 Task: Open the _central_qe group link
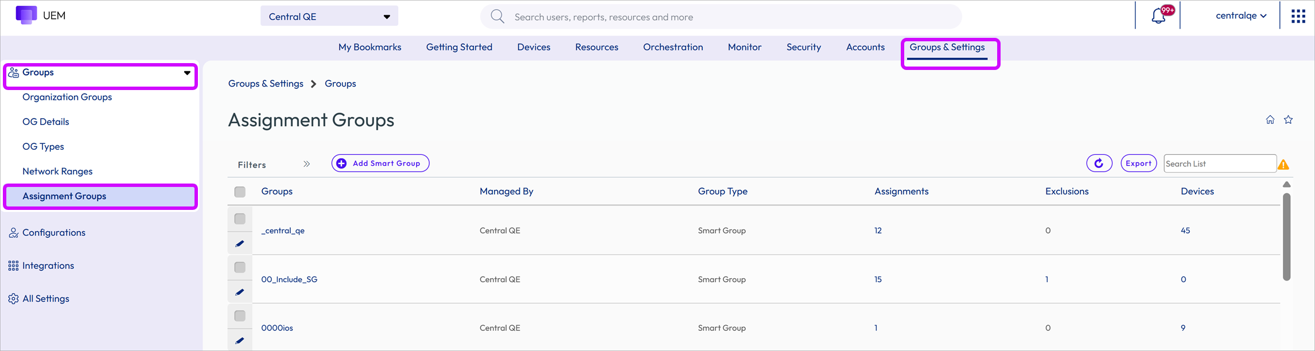click(283, 231)
